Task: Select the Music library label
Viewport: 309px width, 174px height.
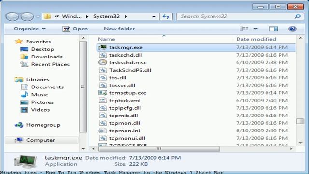Action: 40,95
